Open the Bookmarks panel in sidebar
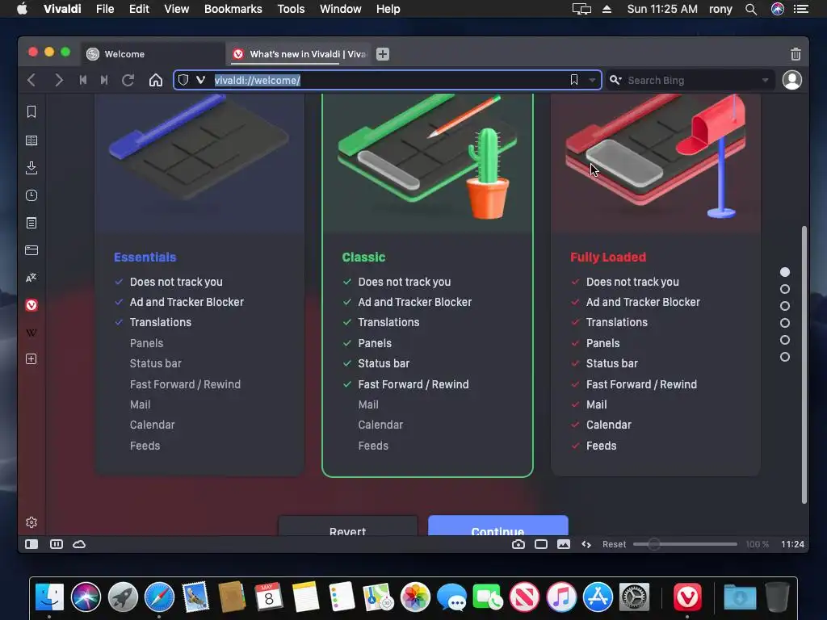827x620 pixels. click(31, 111)
